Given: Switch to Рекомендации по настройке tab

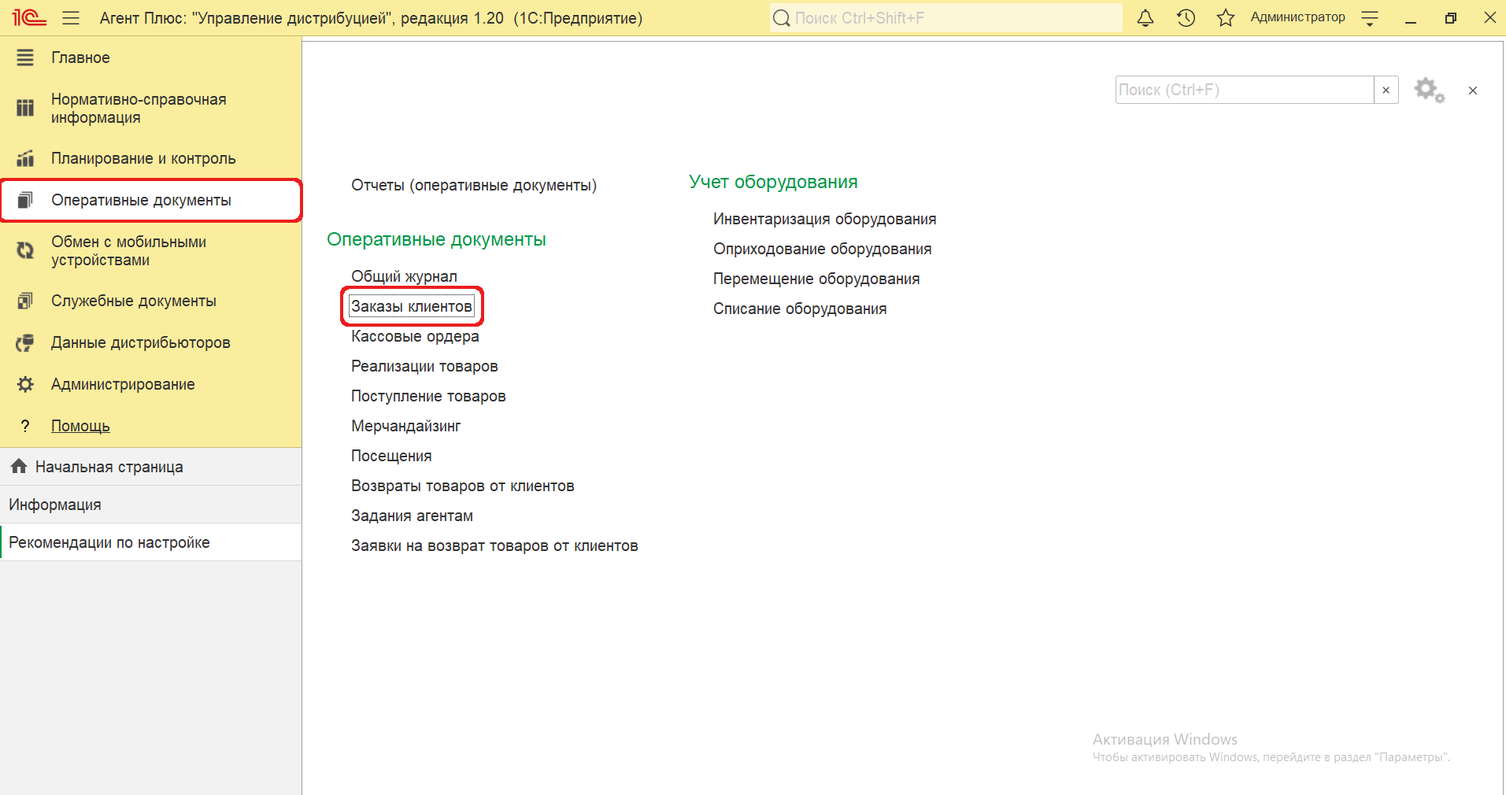Looking at the screenshot, I should pos(109,542).
